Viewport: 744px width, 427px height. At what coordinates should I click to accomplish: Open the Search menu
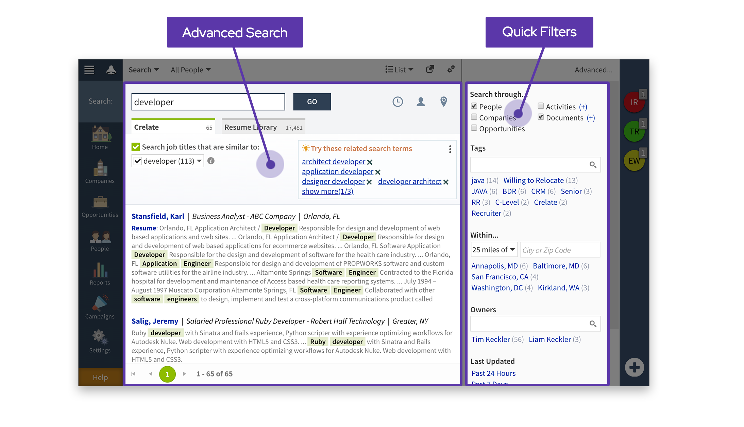143,70
